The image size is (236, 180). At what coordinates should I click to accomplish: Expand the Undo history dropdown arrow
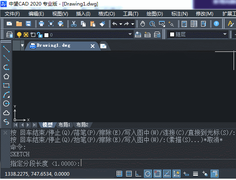121,24
